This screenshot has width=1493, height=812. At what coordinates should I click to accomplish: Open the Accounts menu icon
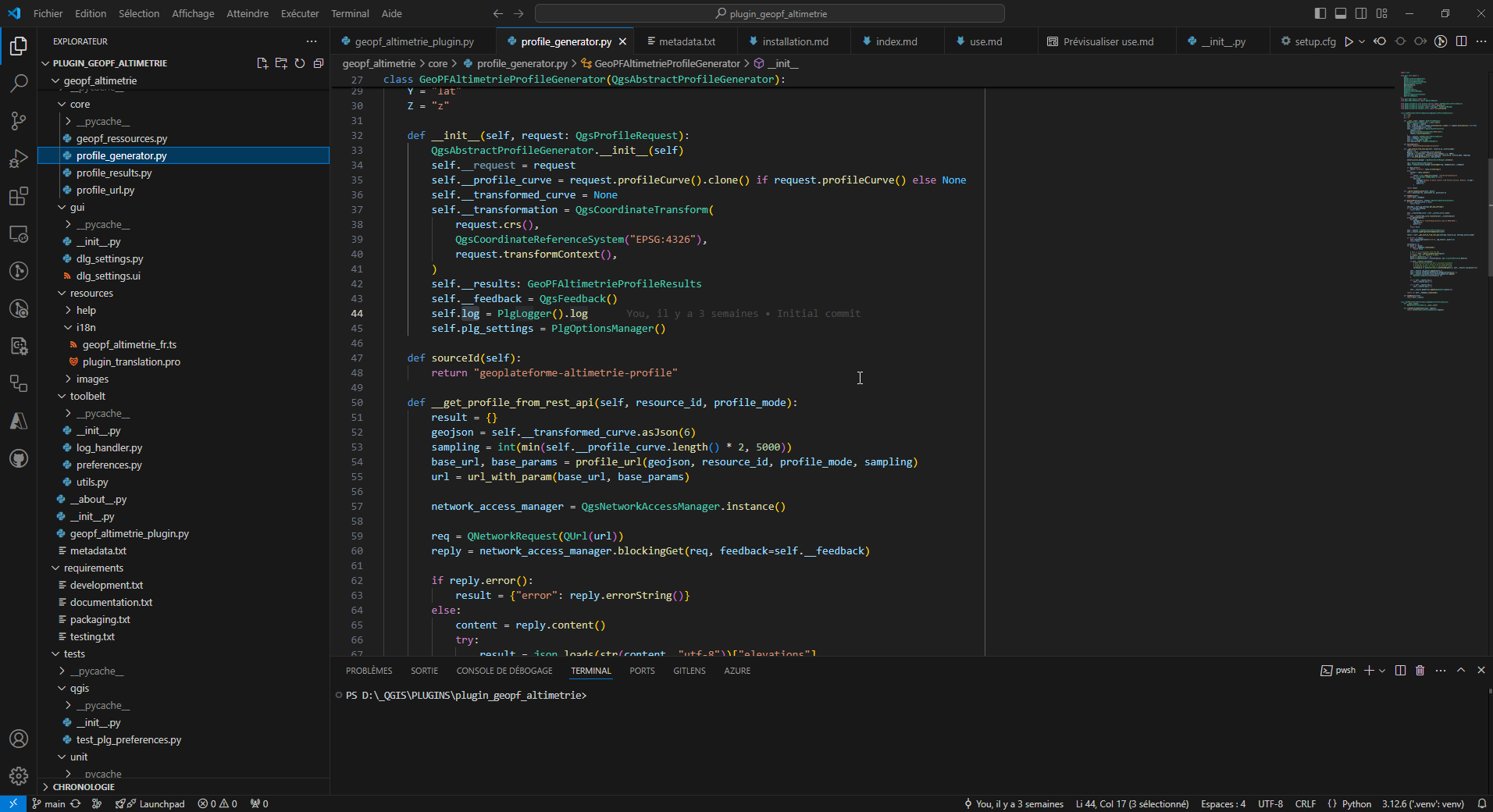coord(19,739)
